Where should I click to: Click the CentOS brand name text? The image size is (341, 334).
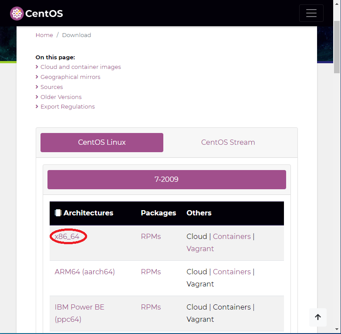44,14
